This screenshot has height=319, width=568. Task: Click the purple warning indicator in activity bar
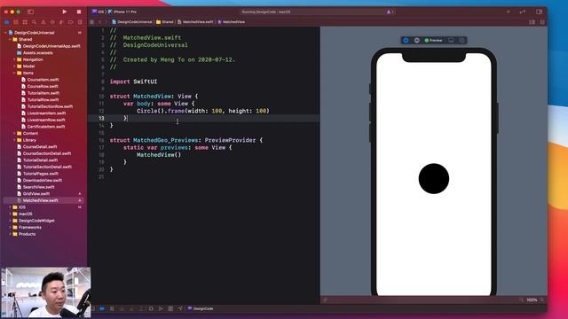(390, 12)
